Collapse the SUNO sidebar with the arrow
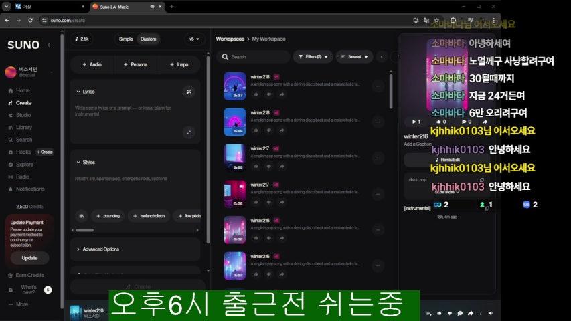571x321 pixels. coord(49,45)
